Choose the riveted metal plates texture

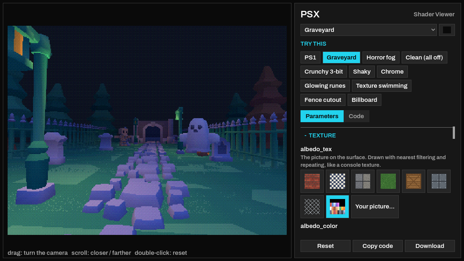click(x=439, y=181)
